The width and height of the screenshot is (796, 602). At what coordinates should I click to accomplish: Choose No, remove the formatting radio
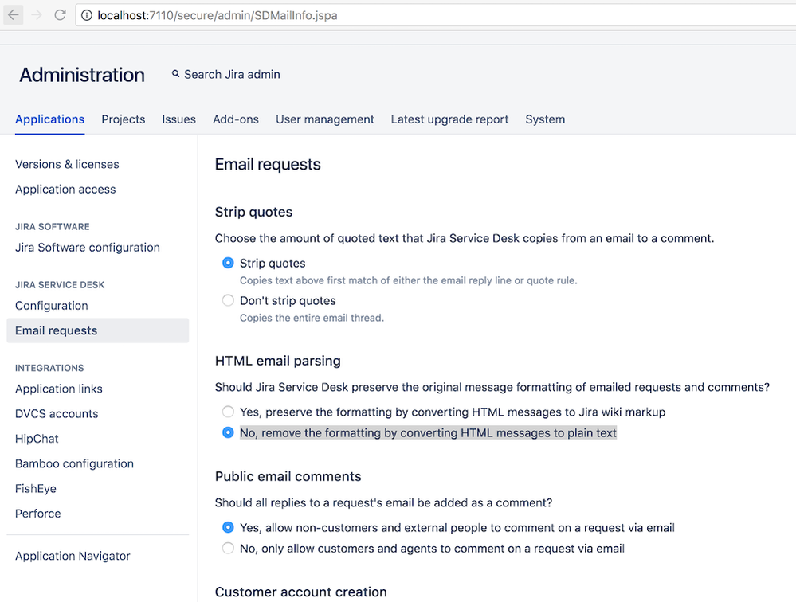(228, 432)
